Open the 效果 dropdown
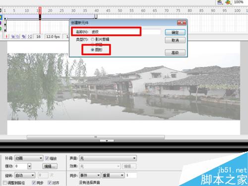248x186 pixels. [100, 166]
